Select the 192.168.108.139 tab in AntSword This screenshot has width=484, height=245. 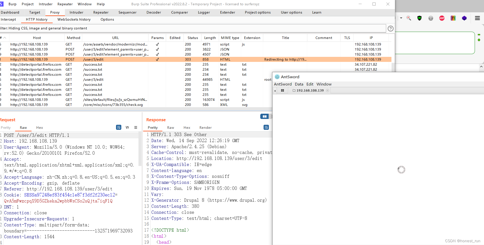click(310, 91)
